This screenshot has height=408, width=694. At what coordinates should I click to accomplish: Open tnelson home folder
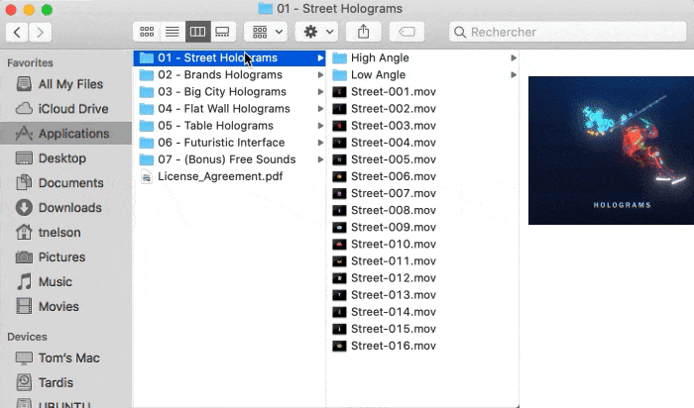66,233
